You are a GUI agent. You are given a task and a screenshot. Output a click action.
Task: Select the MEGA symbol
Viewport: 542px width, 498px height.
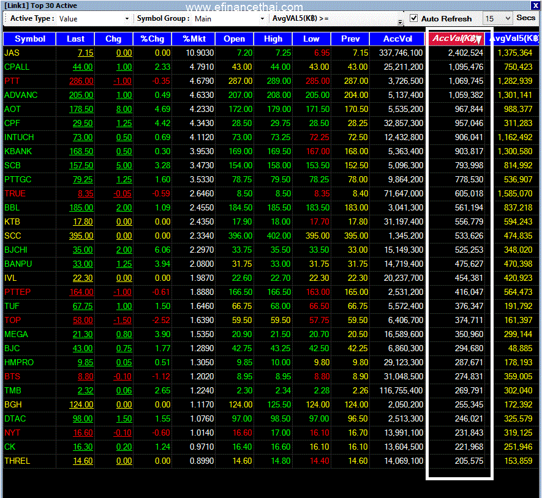[17, 334]
